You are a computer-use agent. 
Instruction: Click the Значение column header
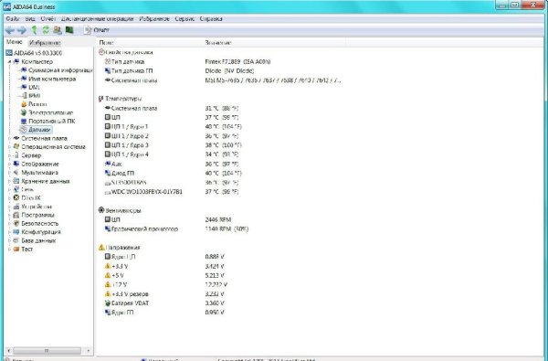click(274, 43)
